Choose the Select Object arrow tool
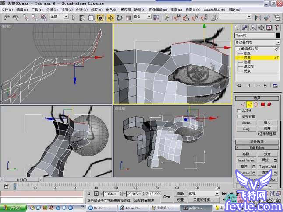The width and height of the screenshot is (283, 212). 74,18
